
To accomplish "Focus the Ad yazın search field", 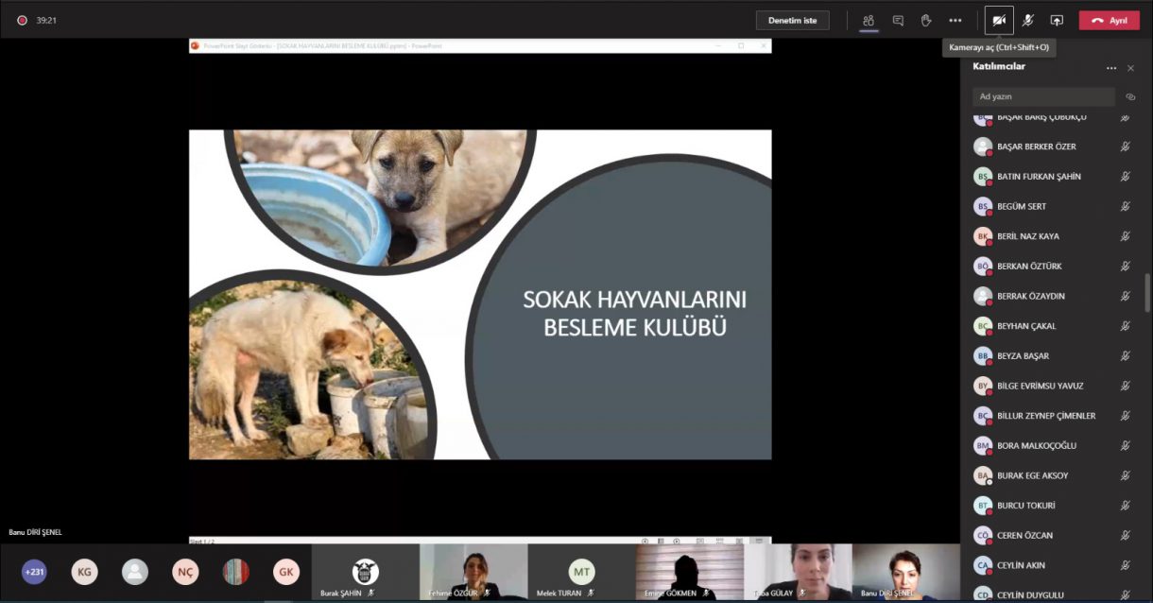I will coord(1043,96).
